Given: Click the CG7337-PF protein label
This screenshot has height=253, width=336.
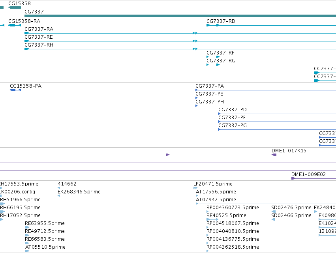Looking at the screenshot, I should [x=232, y=118].
